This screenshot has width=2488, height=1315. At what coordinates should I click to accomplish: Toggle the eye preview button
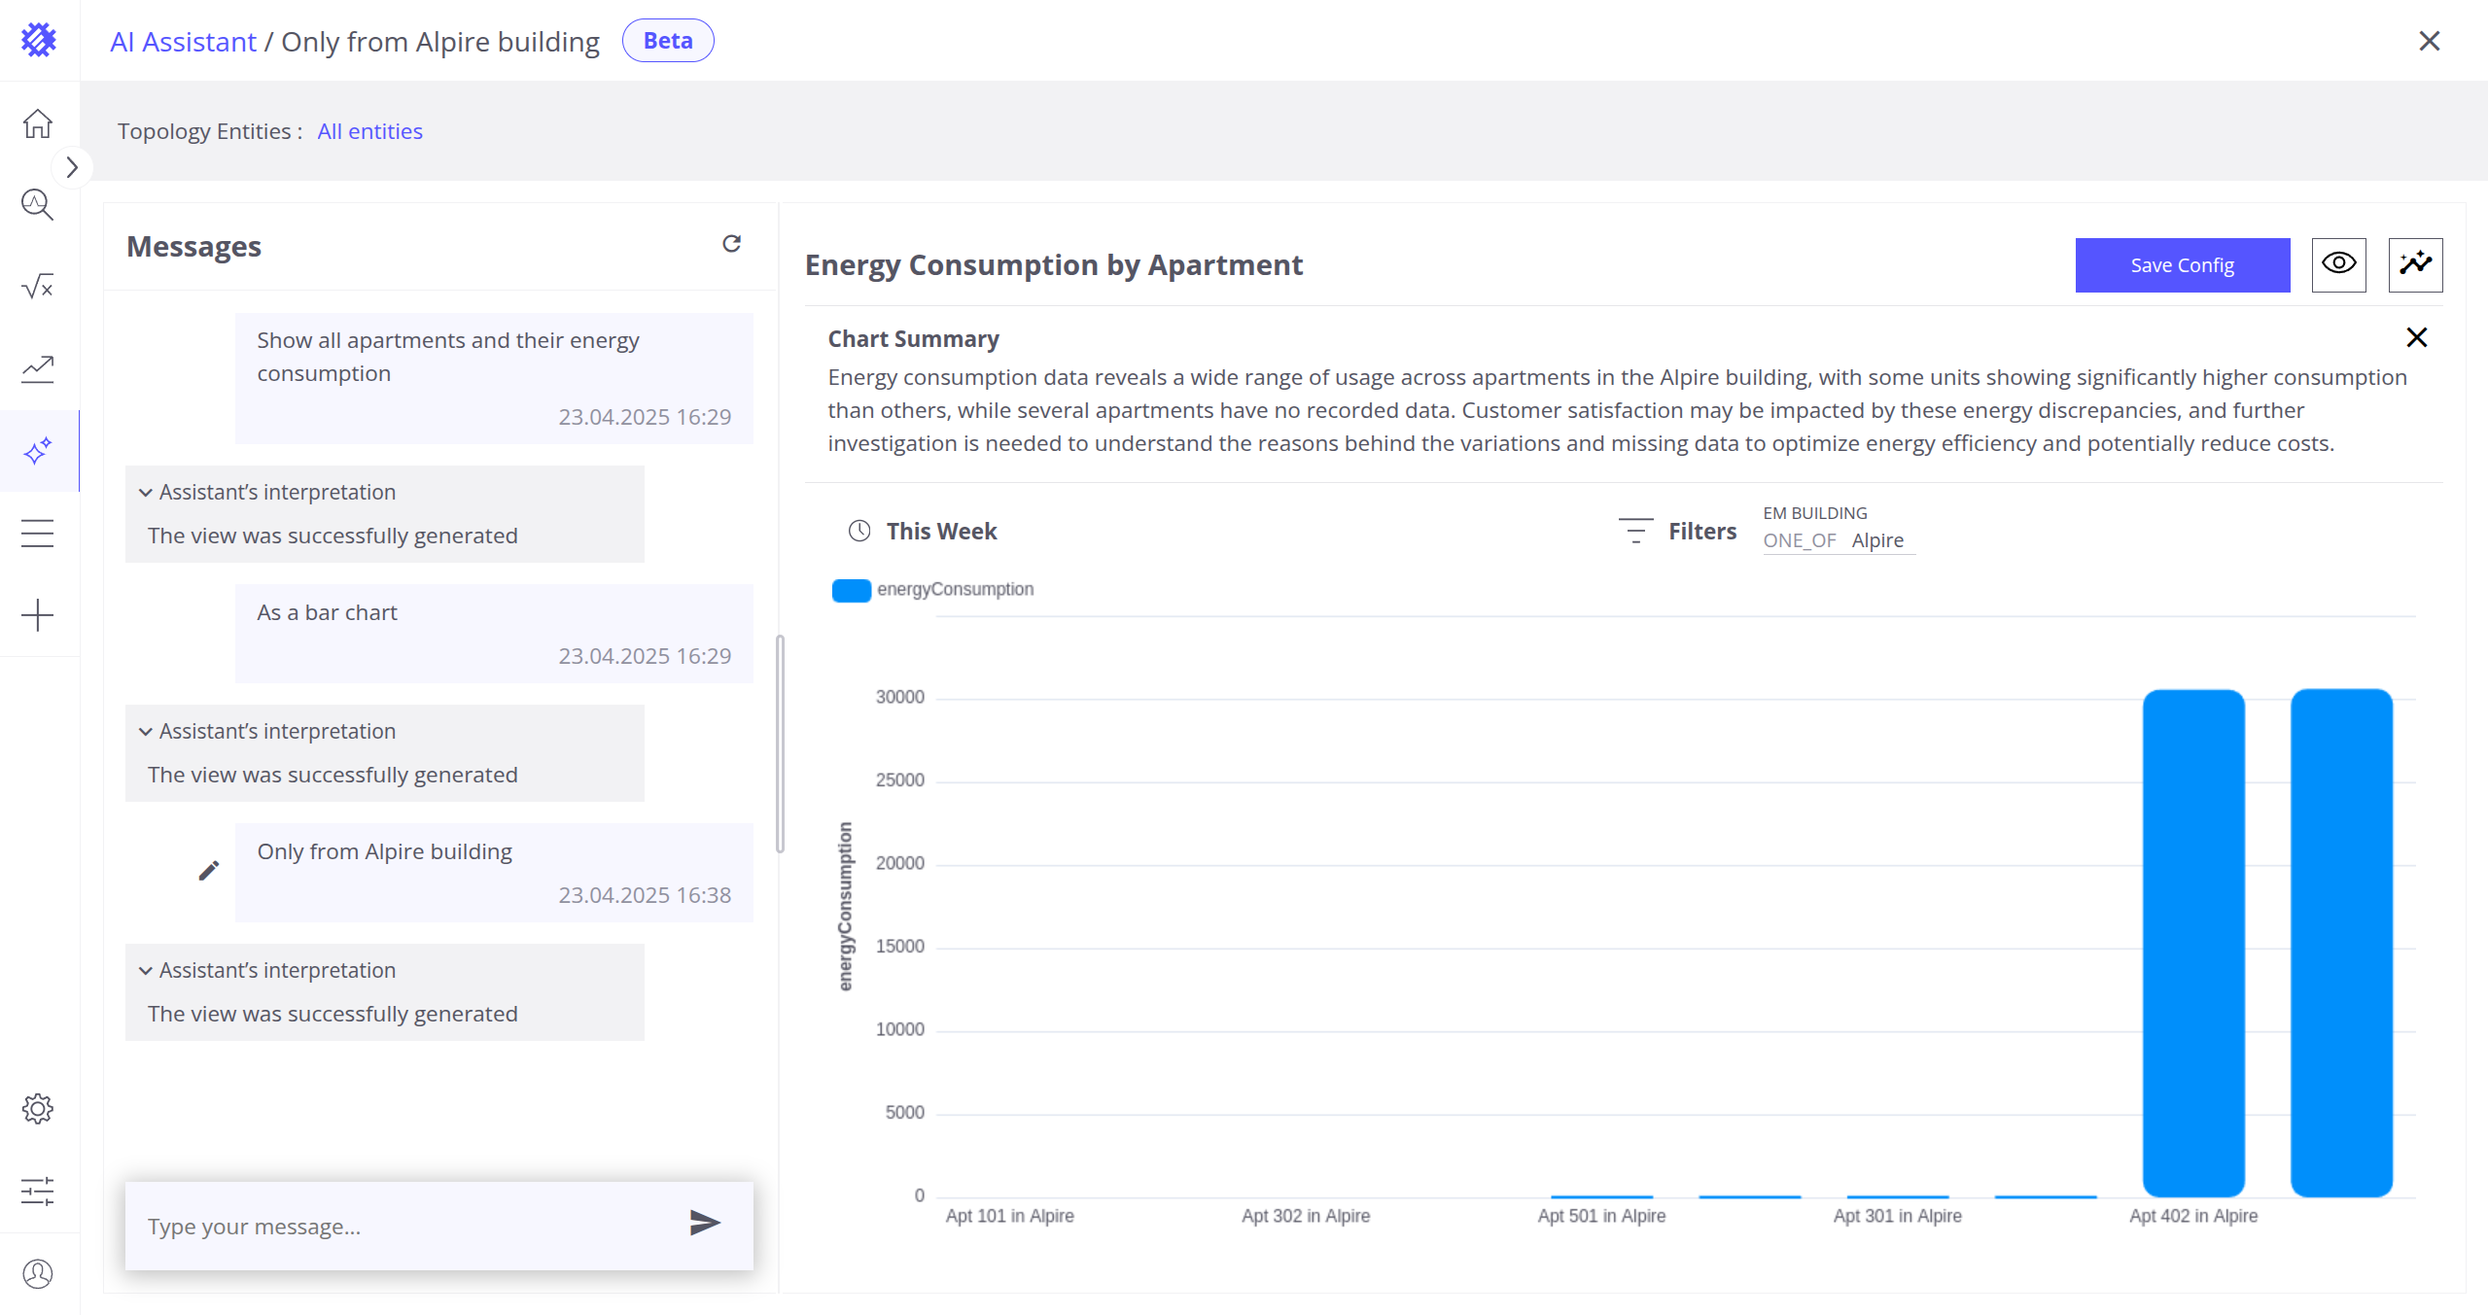pyautogui.click(x=2338, y=264)
